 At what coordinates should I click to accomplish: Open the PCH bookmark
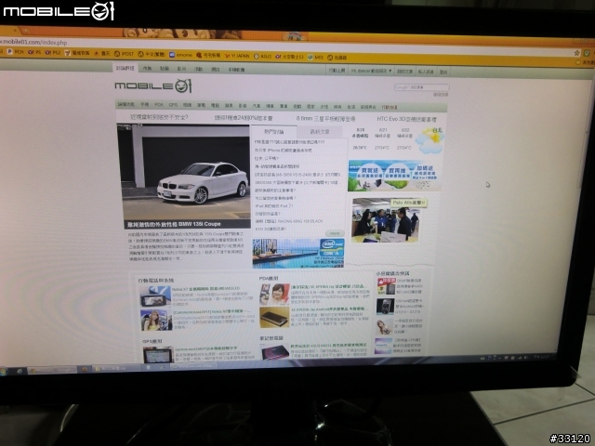pos(16,52)
